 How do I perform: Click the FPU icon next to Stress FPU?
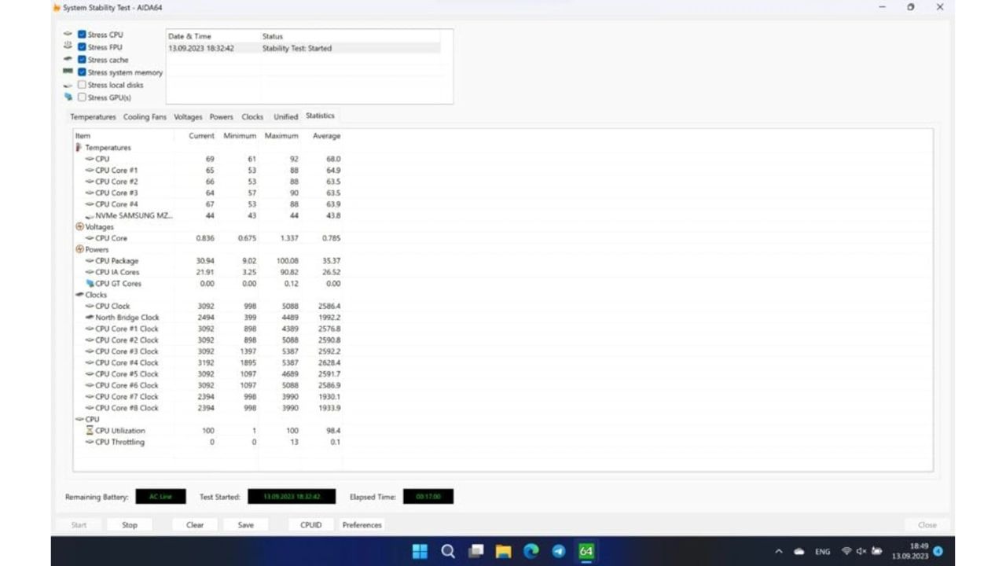68,46
